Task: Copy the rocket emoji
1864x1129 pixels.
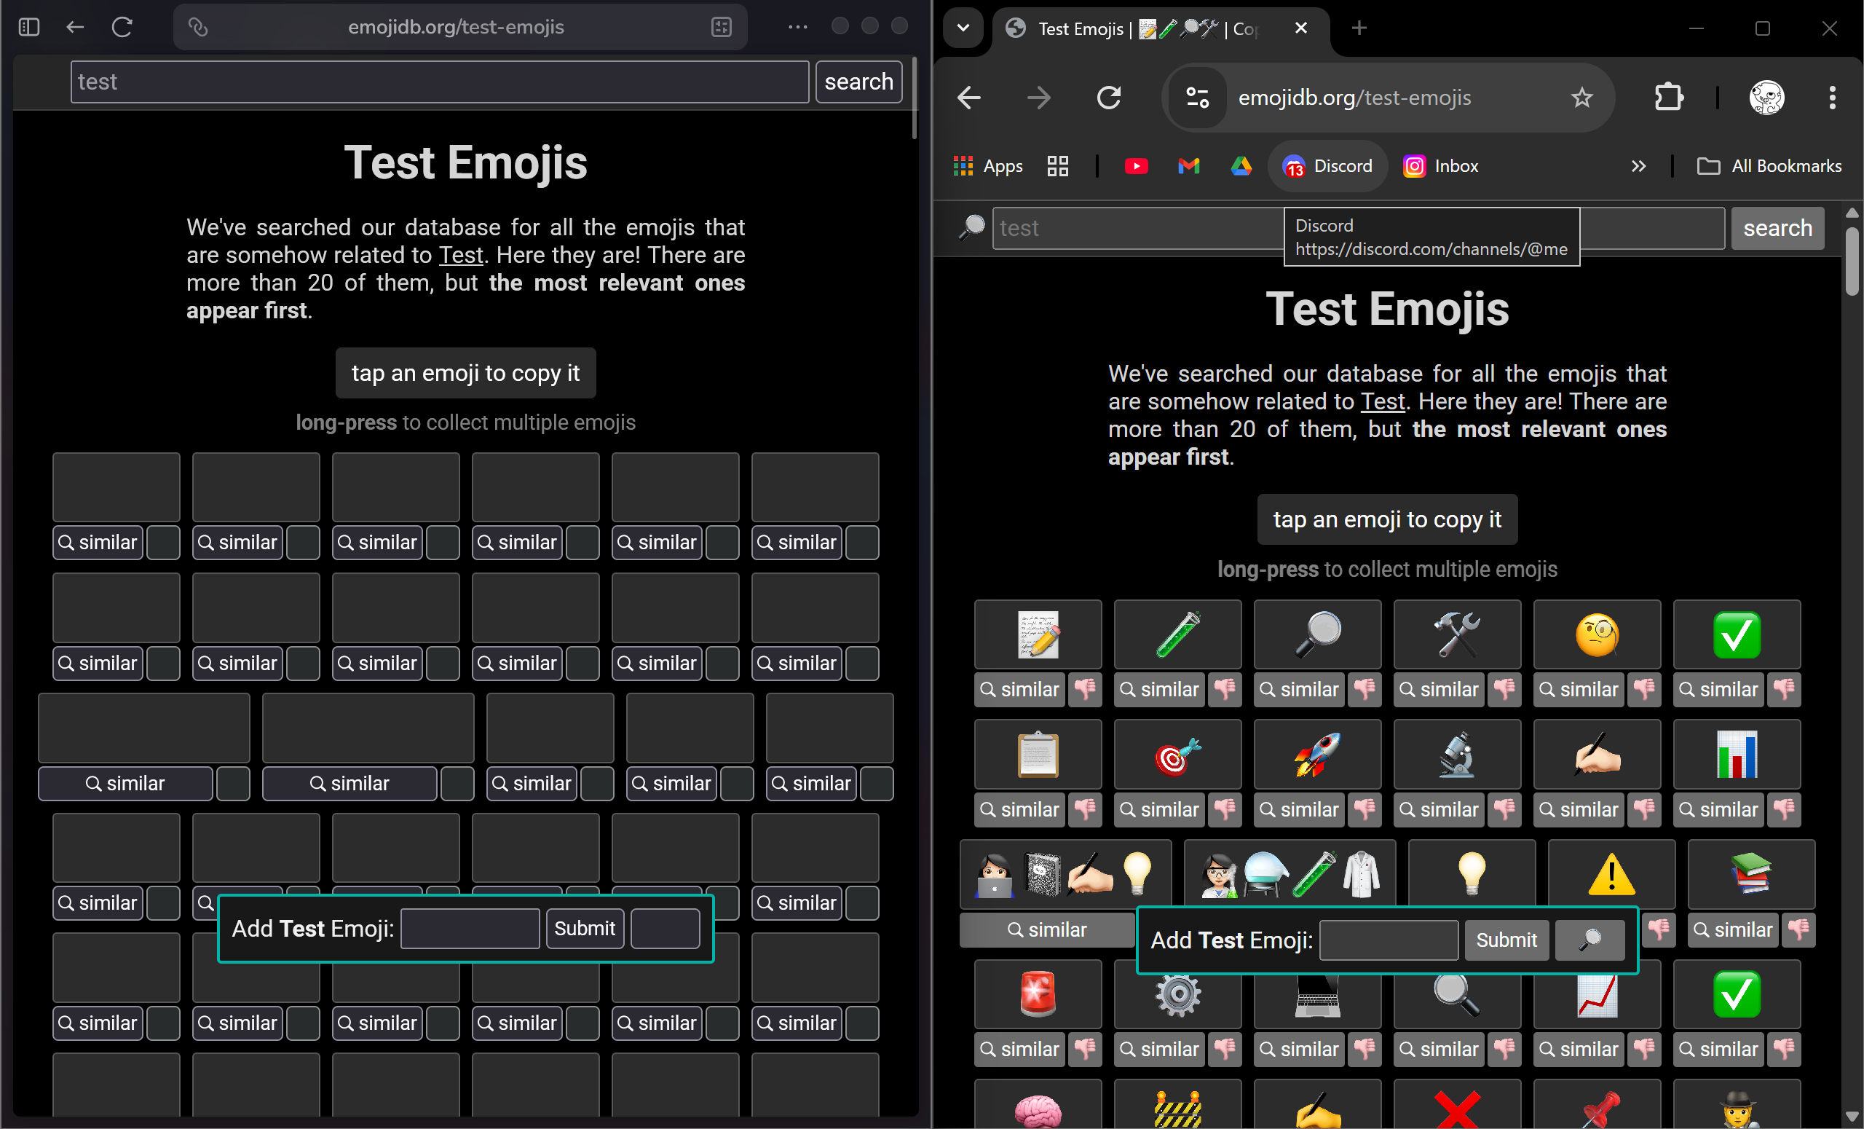Action: pos(1317,755)
